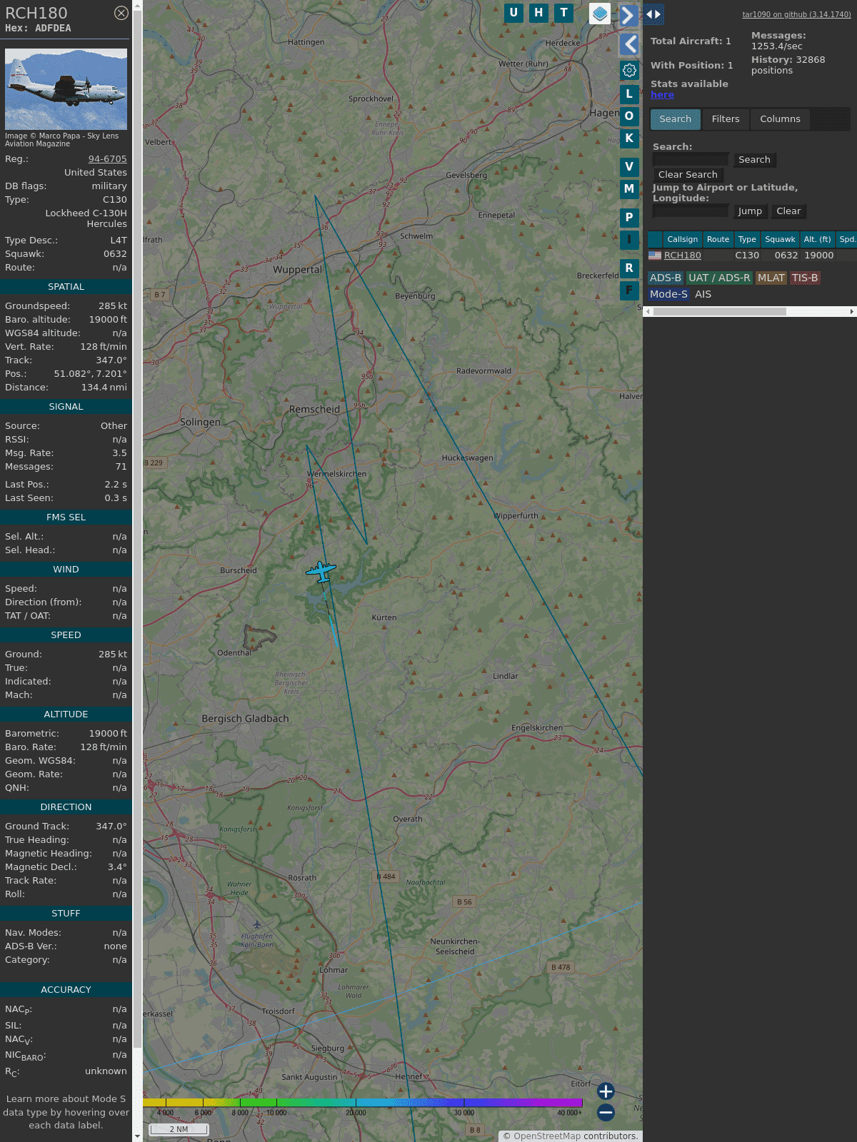Click the info panel scrollbar down arrow
This screenshot has height=1142, width=857.
click(137, 1136)
